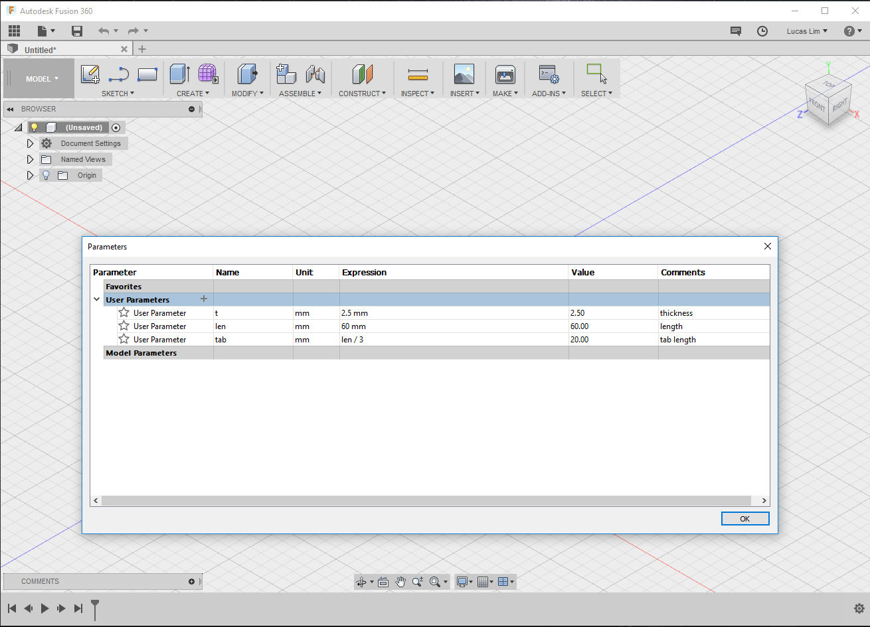The image size is (870, 627).
Task: Save the design with floppy icon
Action: [77, 31]
